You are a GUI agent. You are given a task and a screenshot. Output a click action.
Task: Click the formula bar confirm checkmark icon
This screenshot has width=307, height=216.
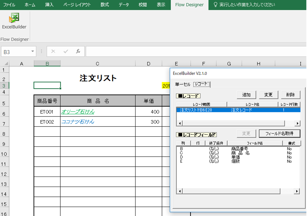pos(66,51)
